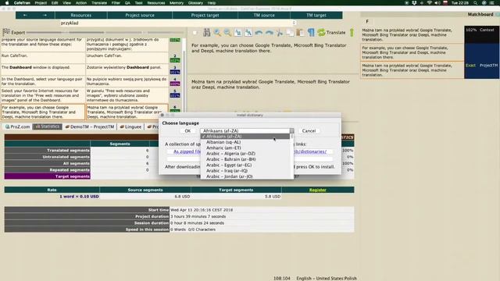Switch to the DemoTM – ProjectTM tab

89,126
